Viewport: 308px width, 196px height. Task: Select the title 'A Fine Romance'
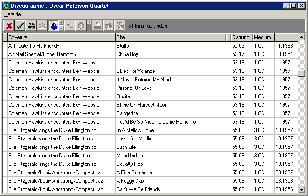134,172
